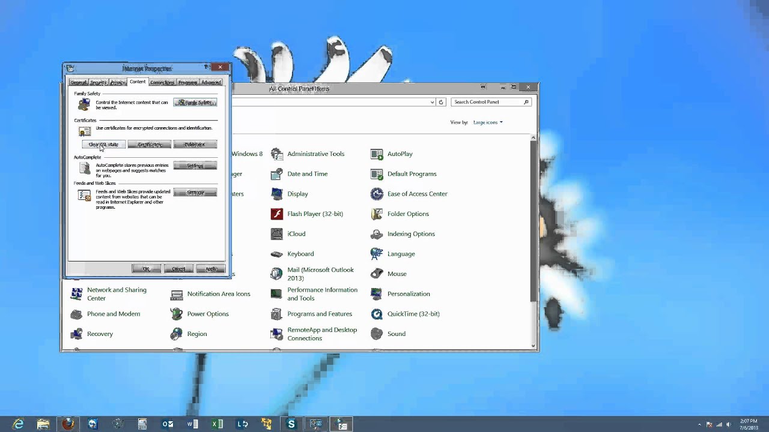Click the Clear SSL state button
Screen dimensions: 769x432
pos(104,145)
